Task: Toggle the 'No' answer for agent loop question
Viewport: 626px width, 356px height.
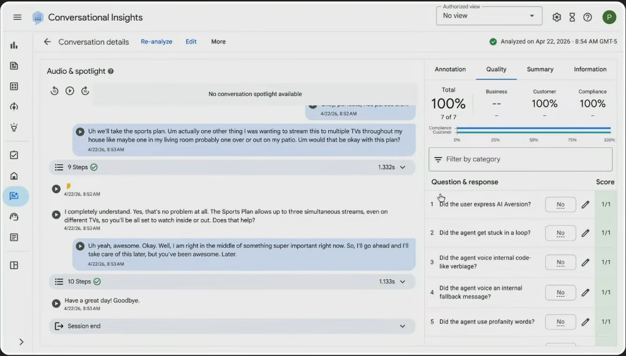Action: 560,233
